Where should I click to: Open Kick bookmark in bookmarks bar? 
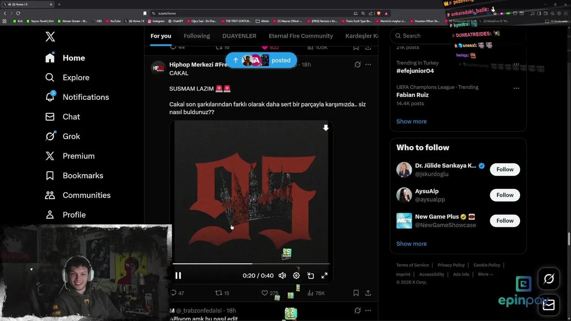tap(18, 21)
